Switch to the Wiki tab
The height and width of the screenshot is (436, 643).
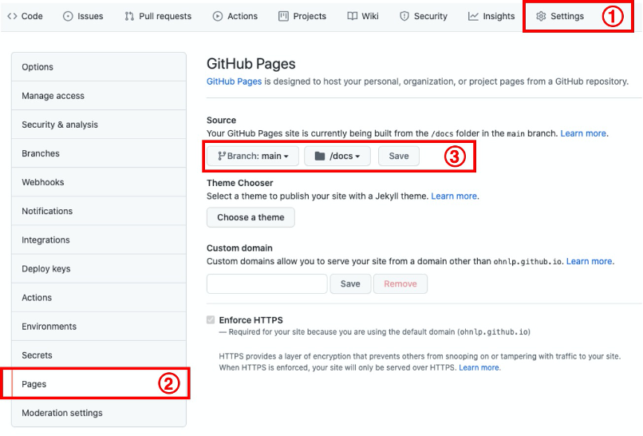(363, 16)
